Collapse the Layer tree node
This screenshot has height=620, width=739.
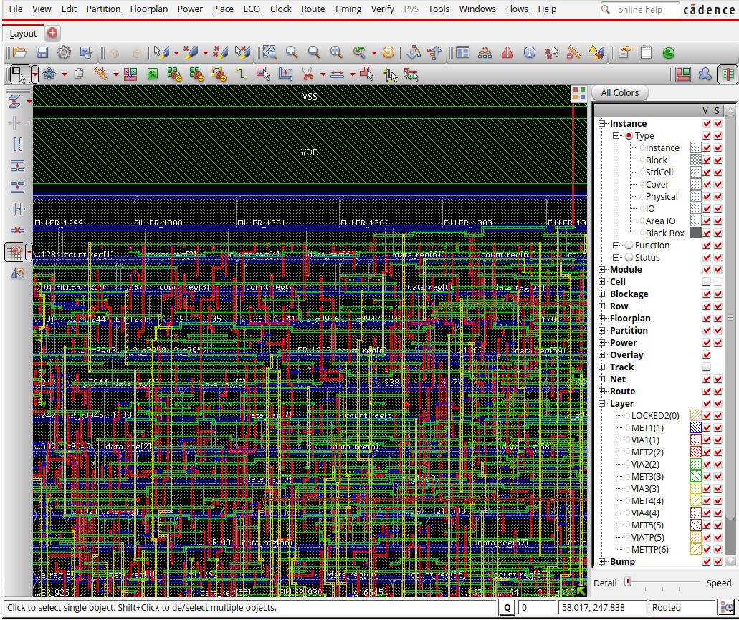coord(602,404)
